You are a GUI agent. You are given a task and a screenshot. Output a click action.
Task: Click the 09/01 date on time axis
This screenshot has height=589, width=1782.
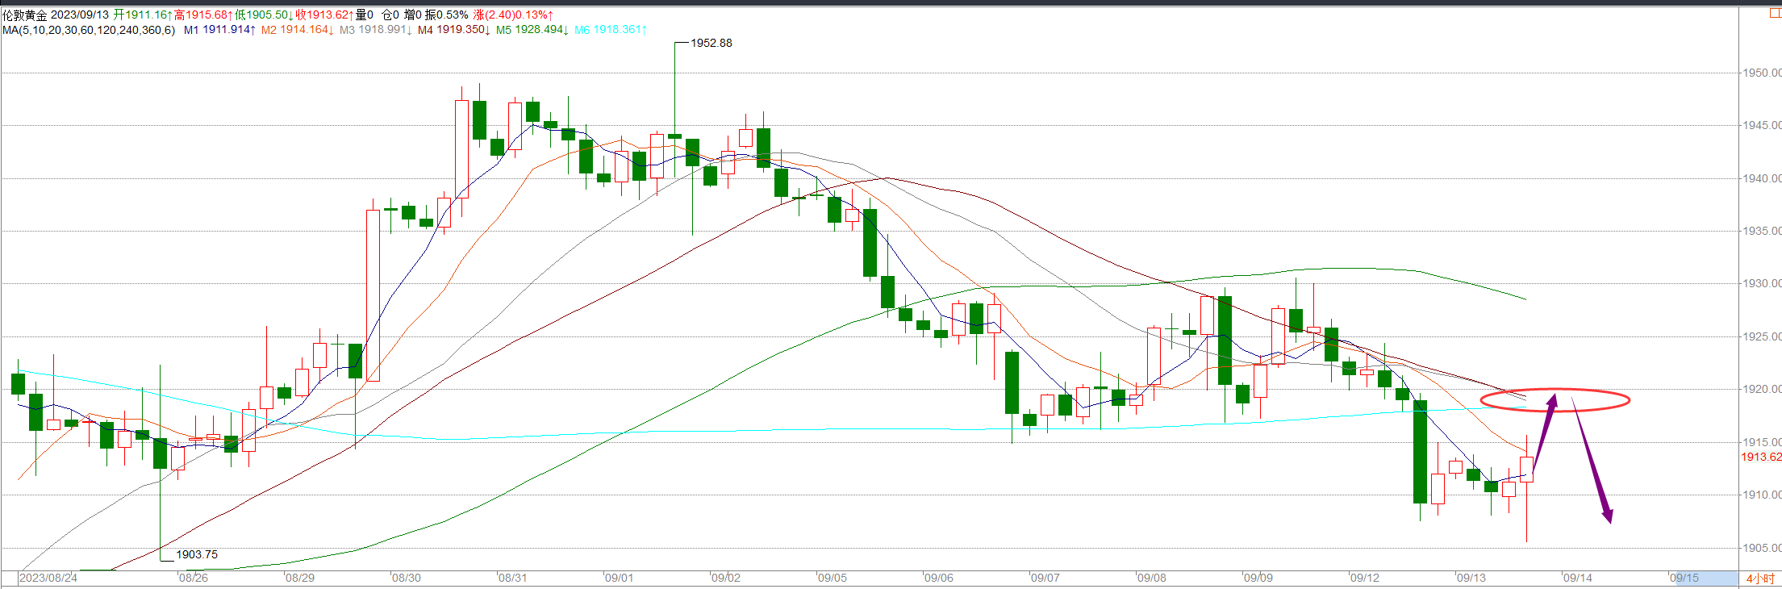click(620, 578)
